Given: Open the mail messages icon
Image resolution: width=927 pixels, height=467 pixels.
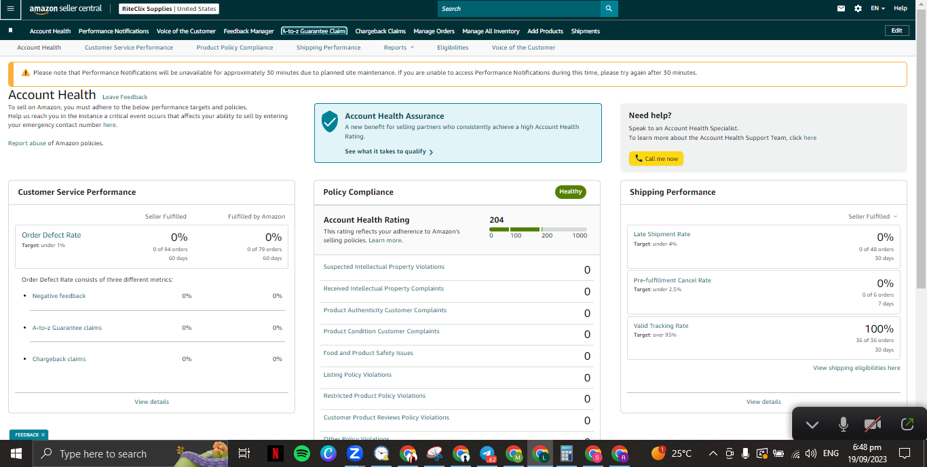Looking at the screenshot, I should (841, 9).
